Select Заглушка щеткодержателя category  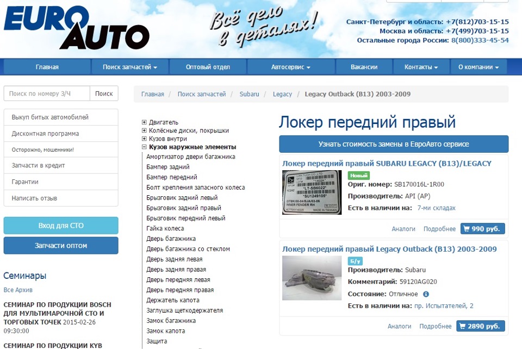(185, 310)
